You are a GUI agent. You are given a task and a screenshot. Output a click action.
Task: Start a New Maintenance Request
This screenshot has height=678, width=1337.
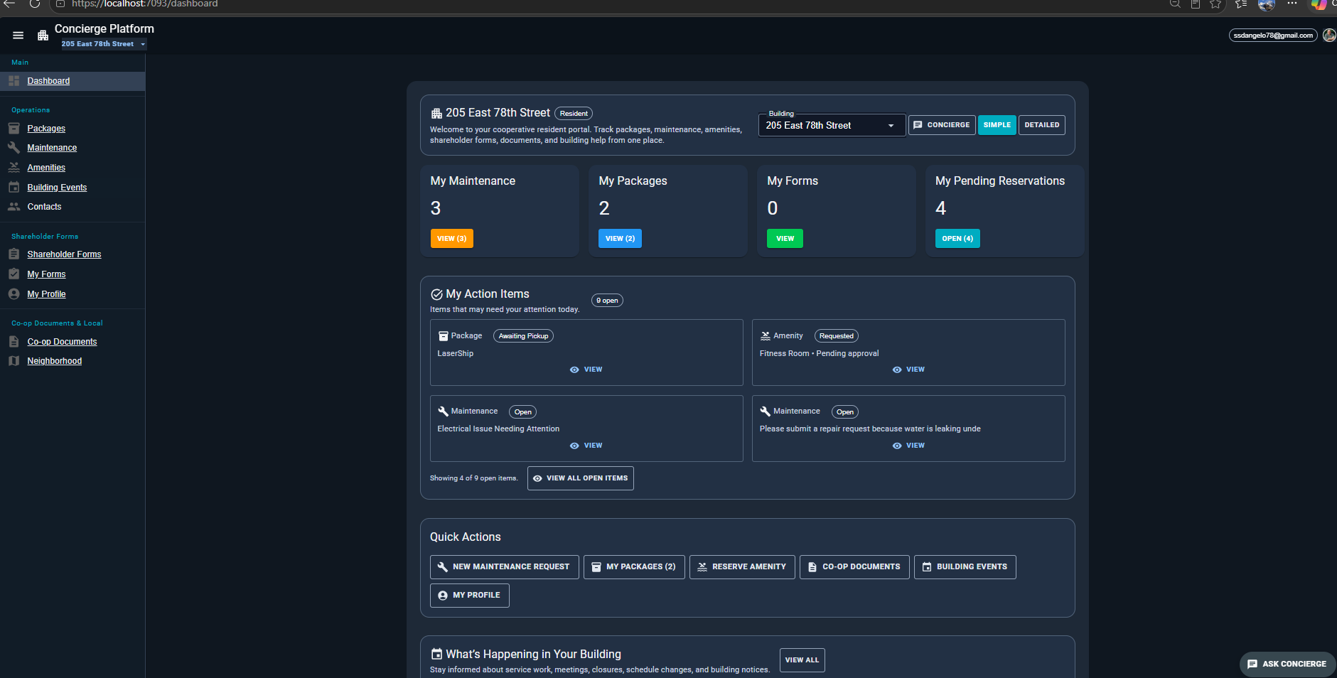pos(504,567)
